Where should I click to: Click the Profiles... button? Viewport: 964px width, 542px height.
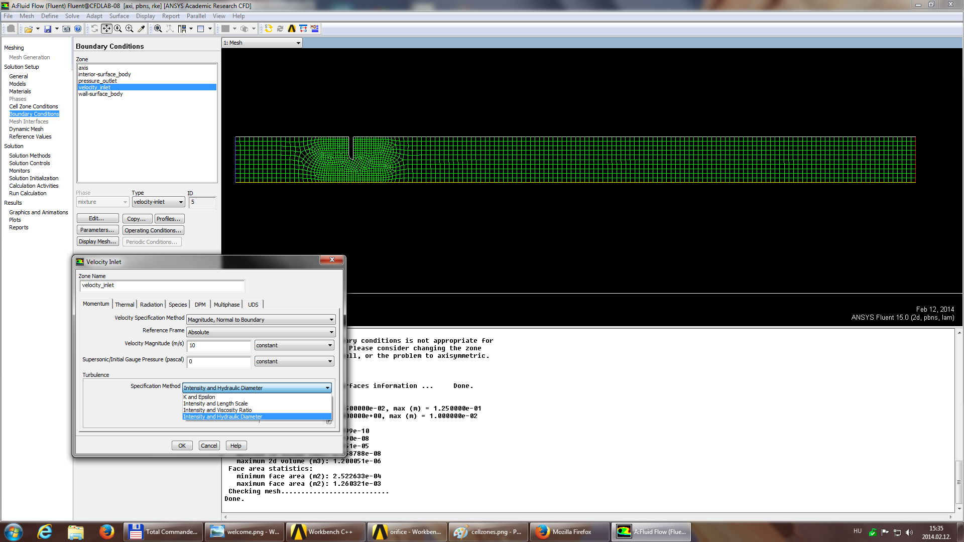(x=169, y=219)
